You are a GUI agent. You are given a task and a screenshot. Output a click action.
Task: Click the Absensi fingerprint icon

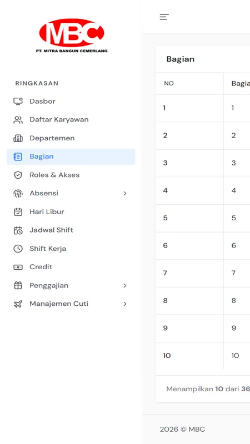[x=18, y=193]
